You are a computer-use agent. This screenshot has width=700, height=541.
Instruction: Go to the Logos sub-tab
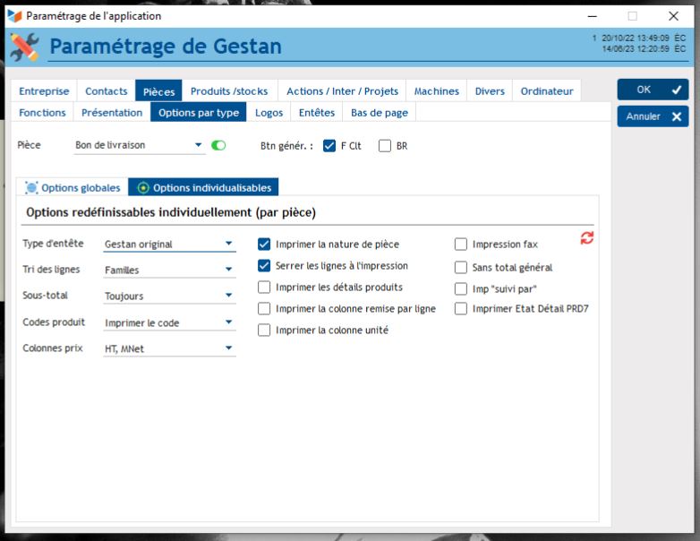(269, 112)
